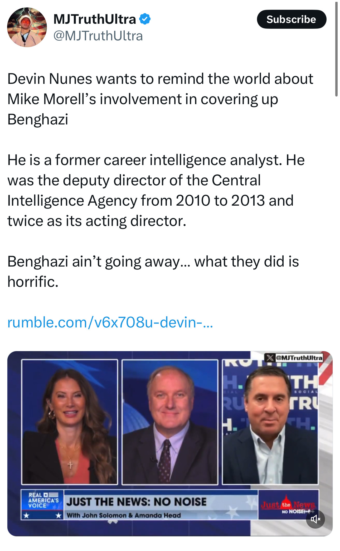The image size is (340, 551).
Task: Unmute the video using speaker icon
Action: [x=315, y=519]
